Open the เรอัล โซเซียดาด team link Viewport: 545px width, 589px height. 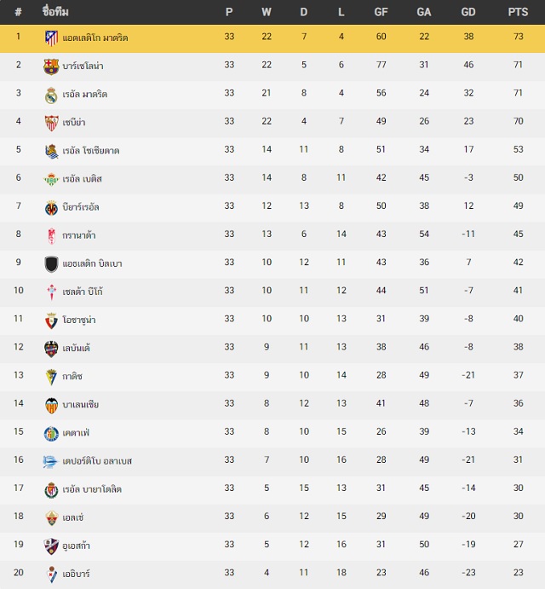coord(91,151)
